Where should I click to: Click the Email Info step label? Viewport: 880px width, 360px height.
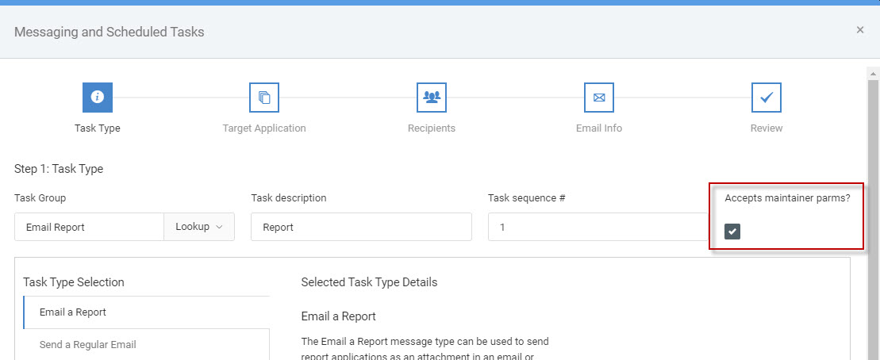[599, 128]
